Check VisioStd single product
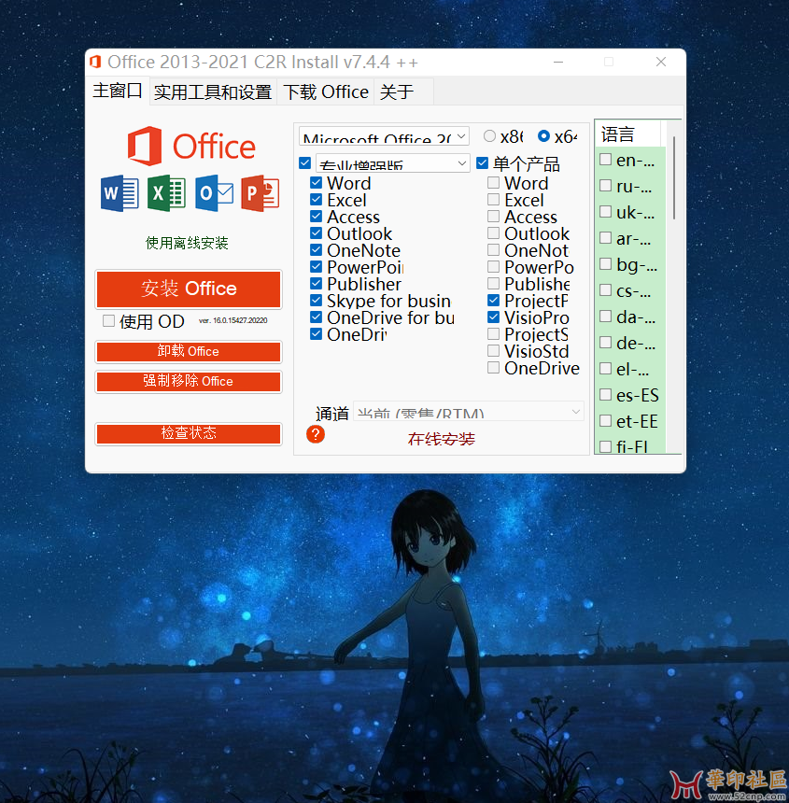 [x=494, y=351]
